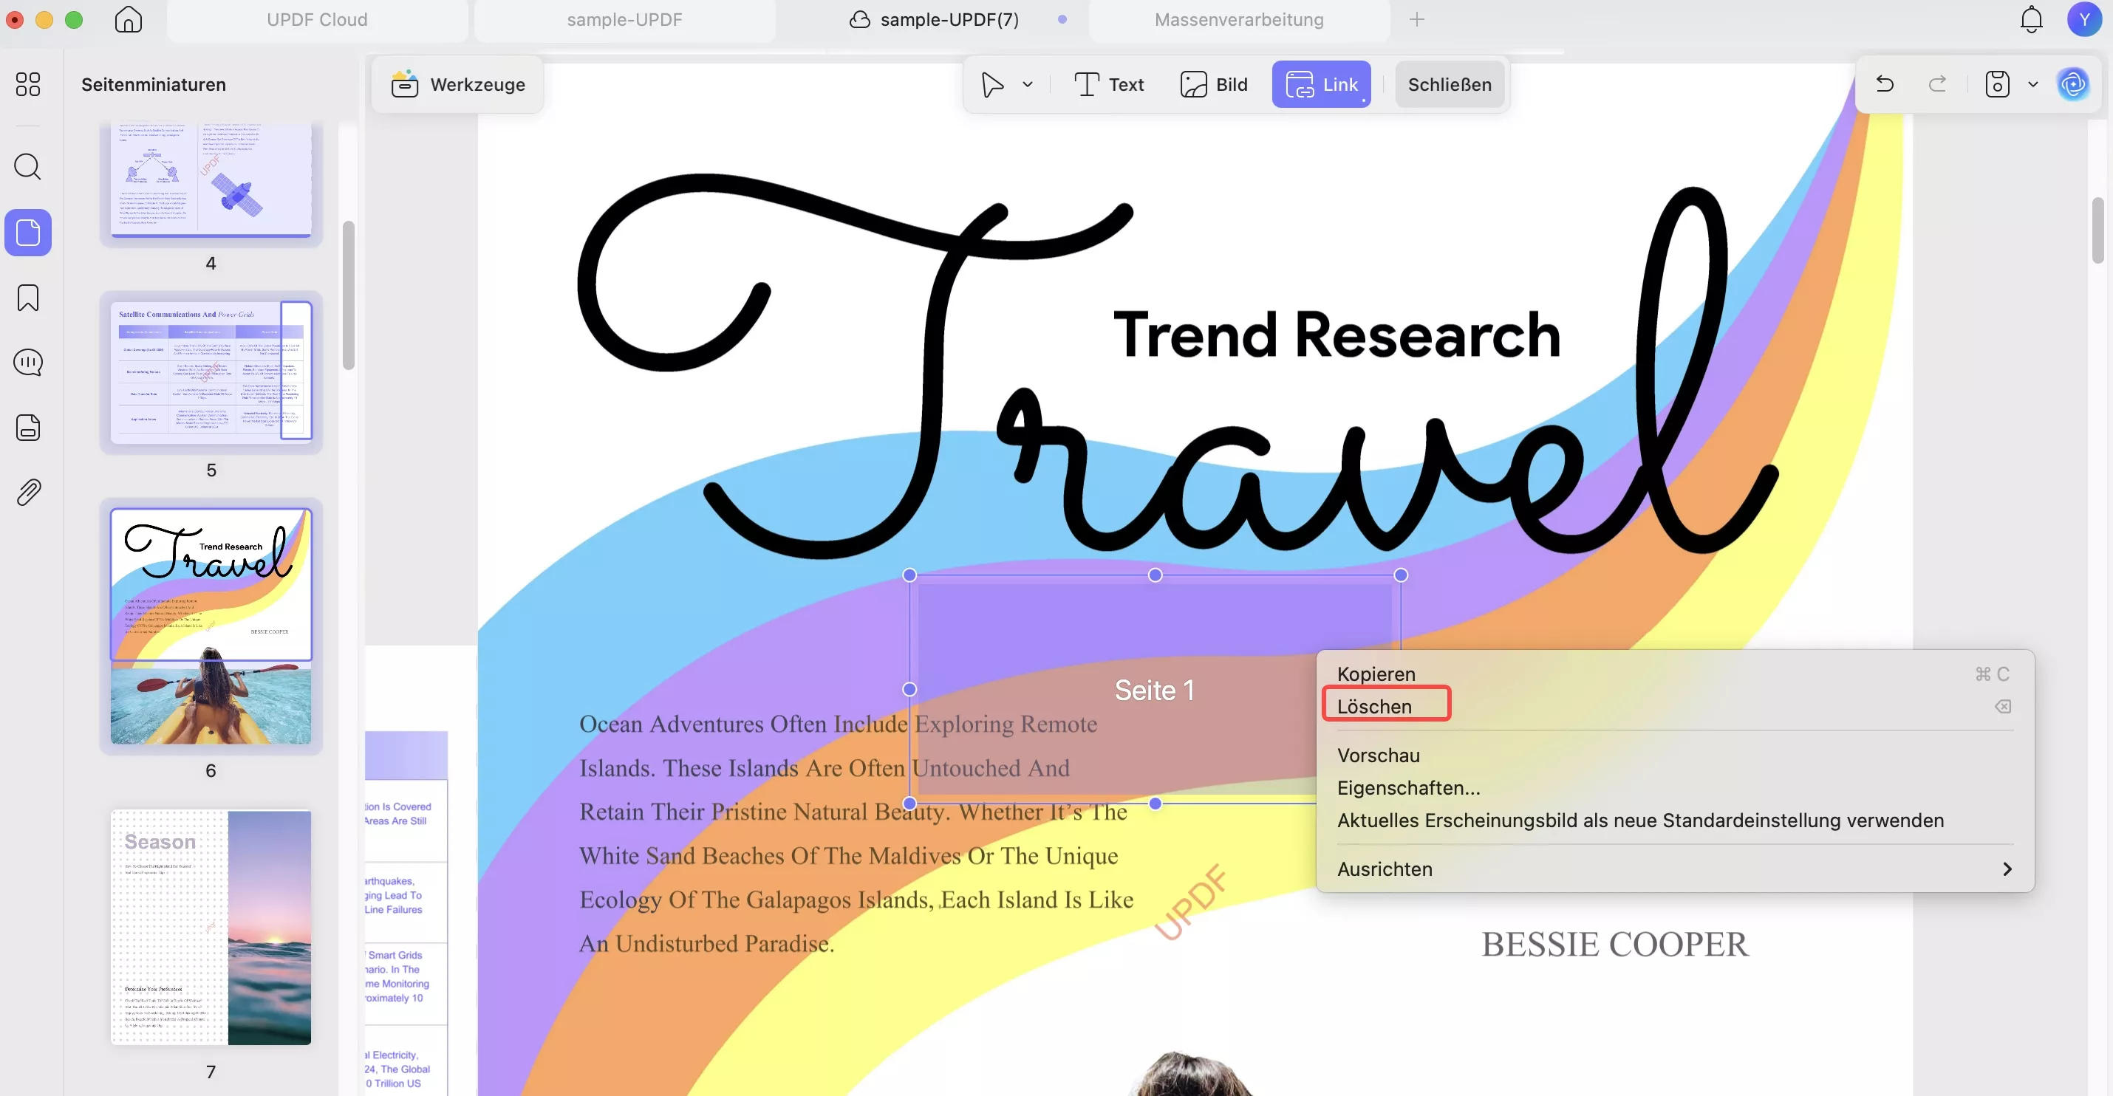The width and height of the screenshot is (2113, 1096).
Task: Open the sidebar icon above the paperclip
Action: (x=28, y=428)
